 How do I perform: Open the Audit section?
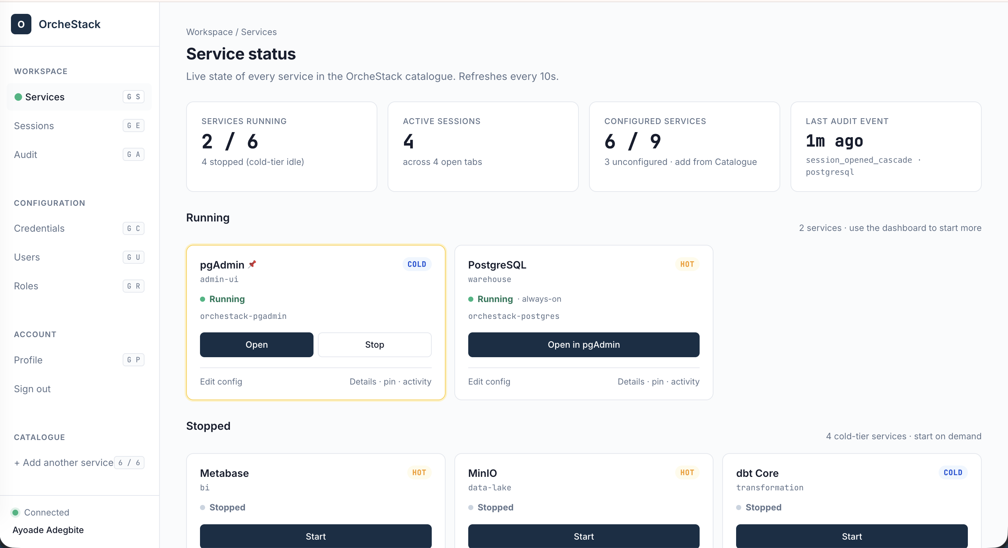click(x=79, y=154)
